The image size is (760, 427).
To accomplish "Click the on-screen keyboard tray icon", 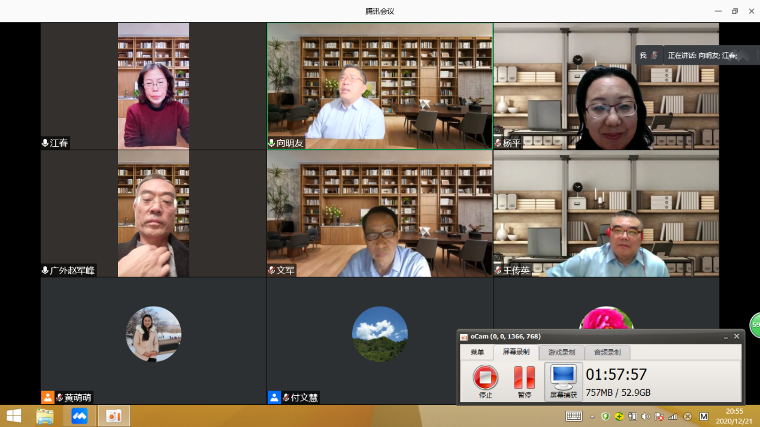I will pos(574,417).
